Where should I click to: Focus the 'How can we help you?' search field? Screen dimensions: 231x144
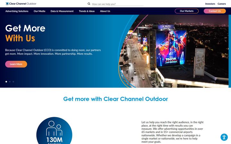117,4
